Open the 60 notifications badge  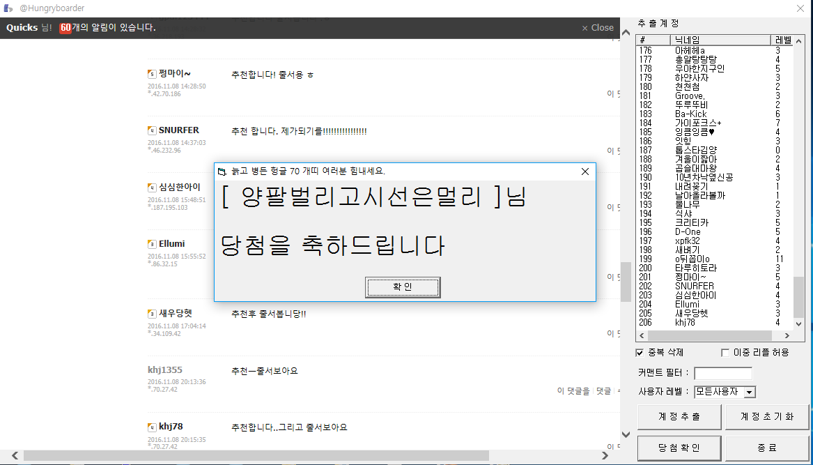tap(65, 27)
